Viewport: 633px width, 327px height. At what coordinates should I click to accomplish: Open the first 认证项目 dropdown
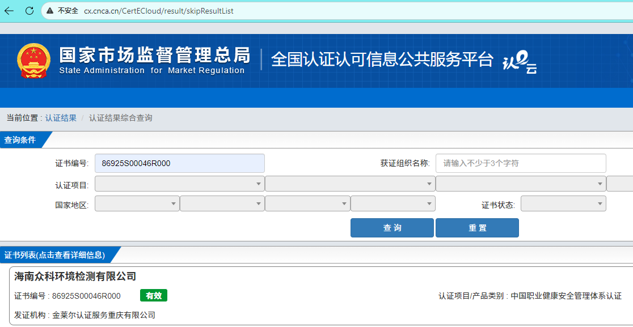[179, 184]
